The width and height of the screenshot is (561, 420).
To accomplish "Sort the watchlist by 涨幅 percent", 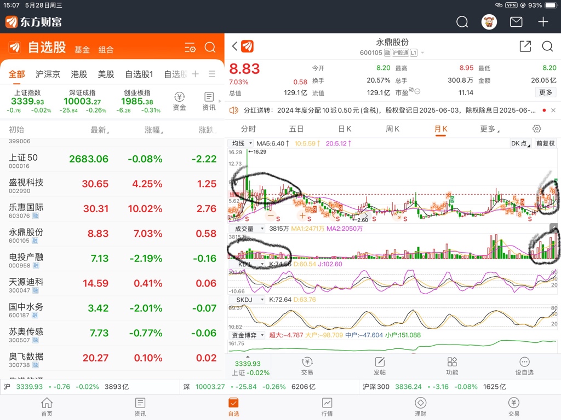I will pyautogui.click(x=153, y=130).
